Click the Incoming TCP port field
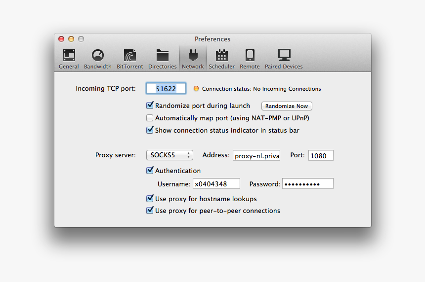Screen dimensions: 425x282 (166, 89)
